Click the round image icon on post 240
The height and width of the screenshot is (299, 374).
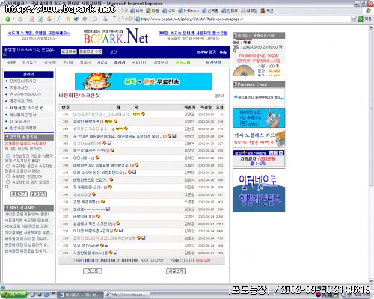coord(93,194)
